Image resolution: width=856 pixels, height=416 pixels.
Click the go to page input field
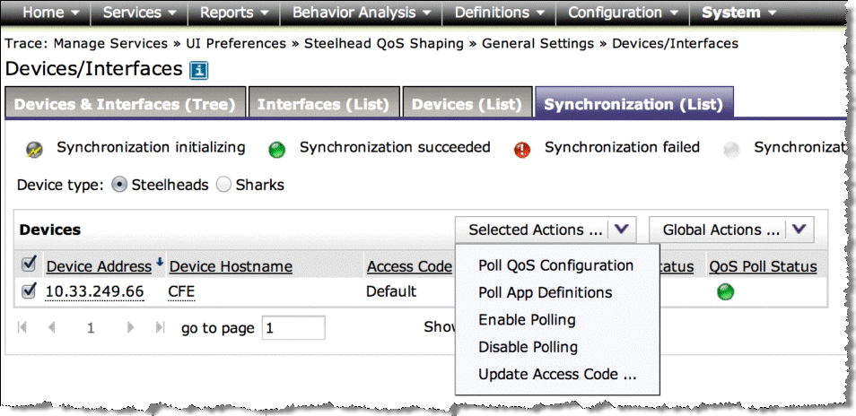coord(293,327)
